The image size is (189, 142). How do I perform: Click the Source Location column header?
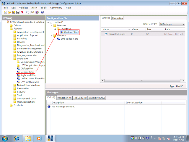(143, 103)
